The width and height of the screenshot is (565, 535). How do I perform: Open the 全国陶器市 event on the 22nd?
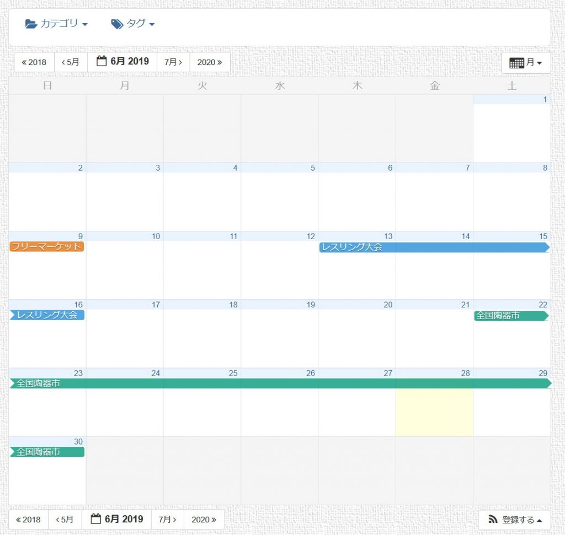tap(511, 316)
